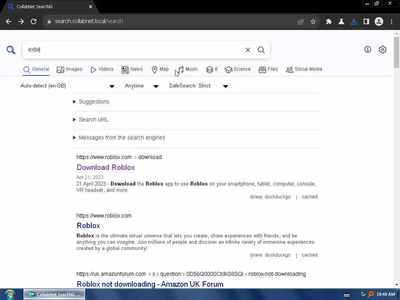Open Chrome three-dot menu
The image size is (400, 300).
[x=391, y=22]
